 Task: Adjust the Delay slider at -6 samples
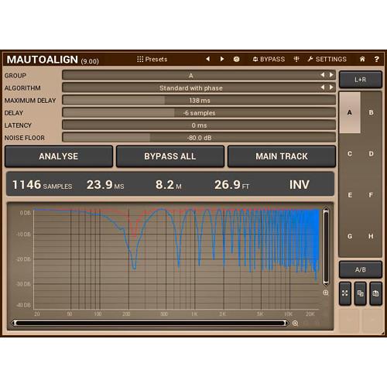point(199,113)
